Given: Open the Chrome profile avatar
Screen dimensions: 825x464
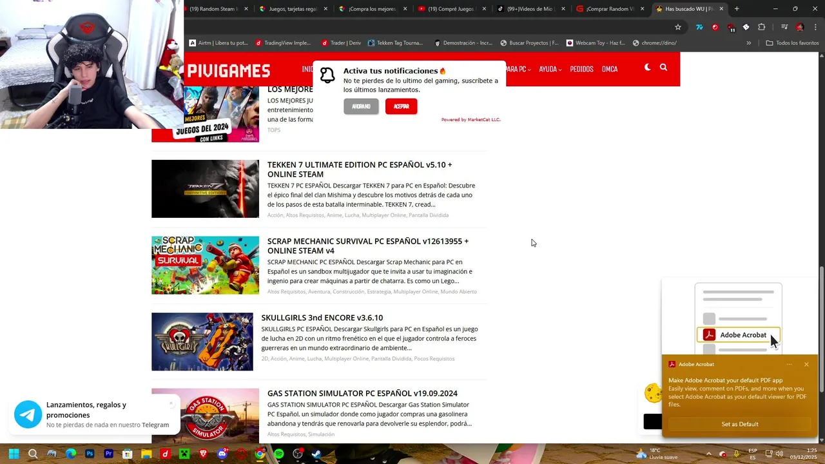Looking at the screenshot, I should [x=800, y=27].
